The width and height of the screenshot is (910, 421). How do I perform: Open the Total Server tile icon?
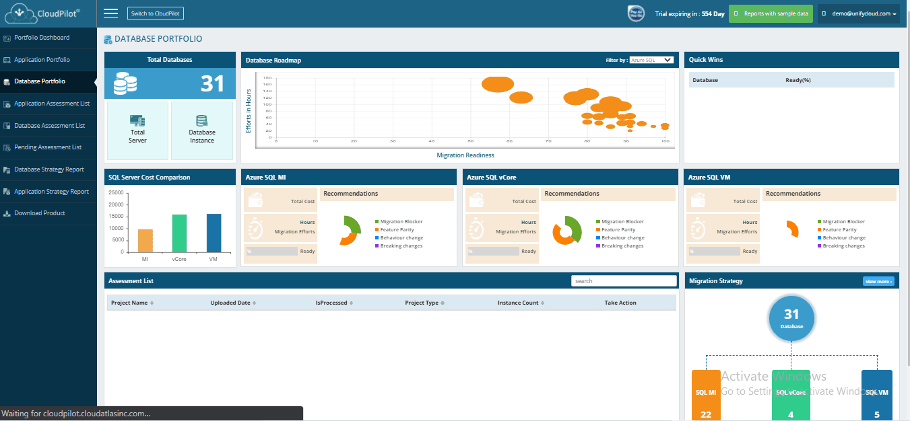(x=137, y=120)
